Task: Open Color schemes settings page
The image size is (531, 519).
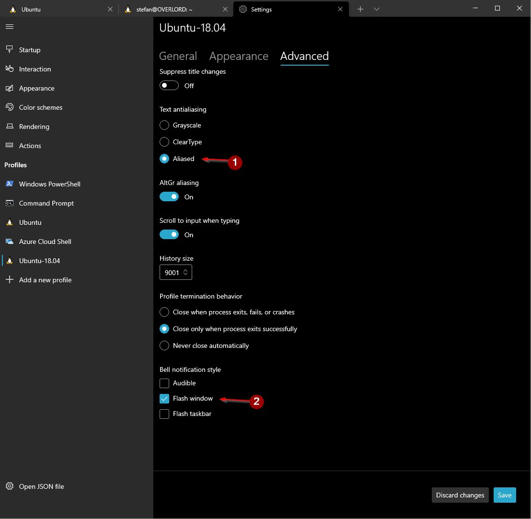Action: [x=77, y=107]
